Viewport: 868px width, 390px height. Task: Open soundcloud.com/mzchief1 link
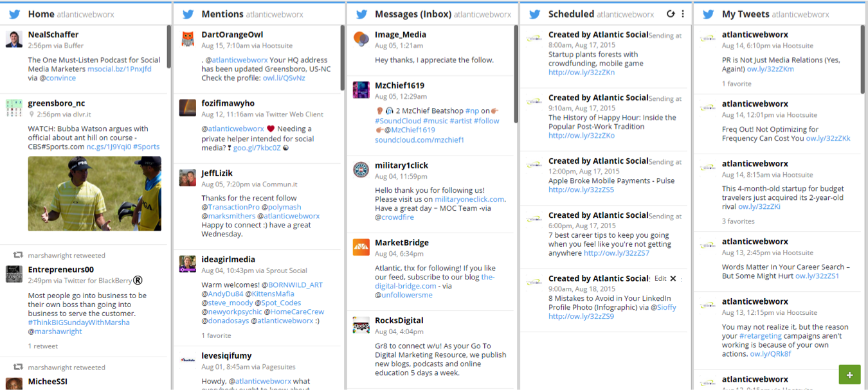click(419, 139)
